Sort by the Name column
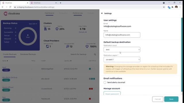184x103 pixels. tap(5, 61)
